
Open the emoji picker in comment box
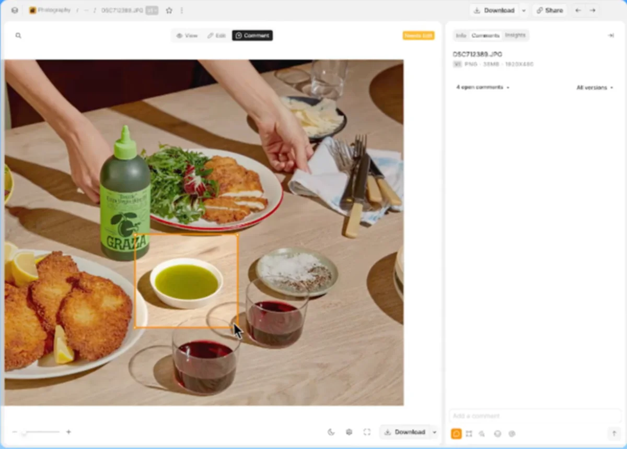pyautogui.click(x=497, y=434)
